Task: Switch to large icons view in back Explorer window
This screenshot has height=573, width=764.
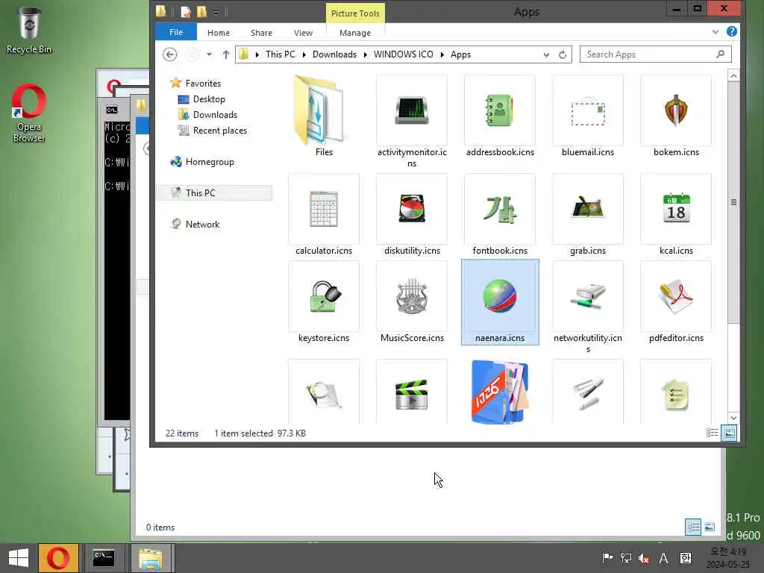Action: 710,527
